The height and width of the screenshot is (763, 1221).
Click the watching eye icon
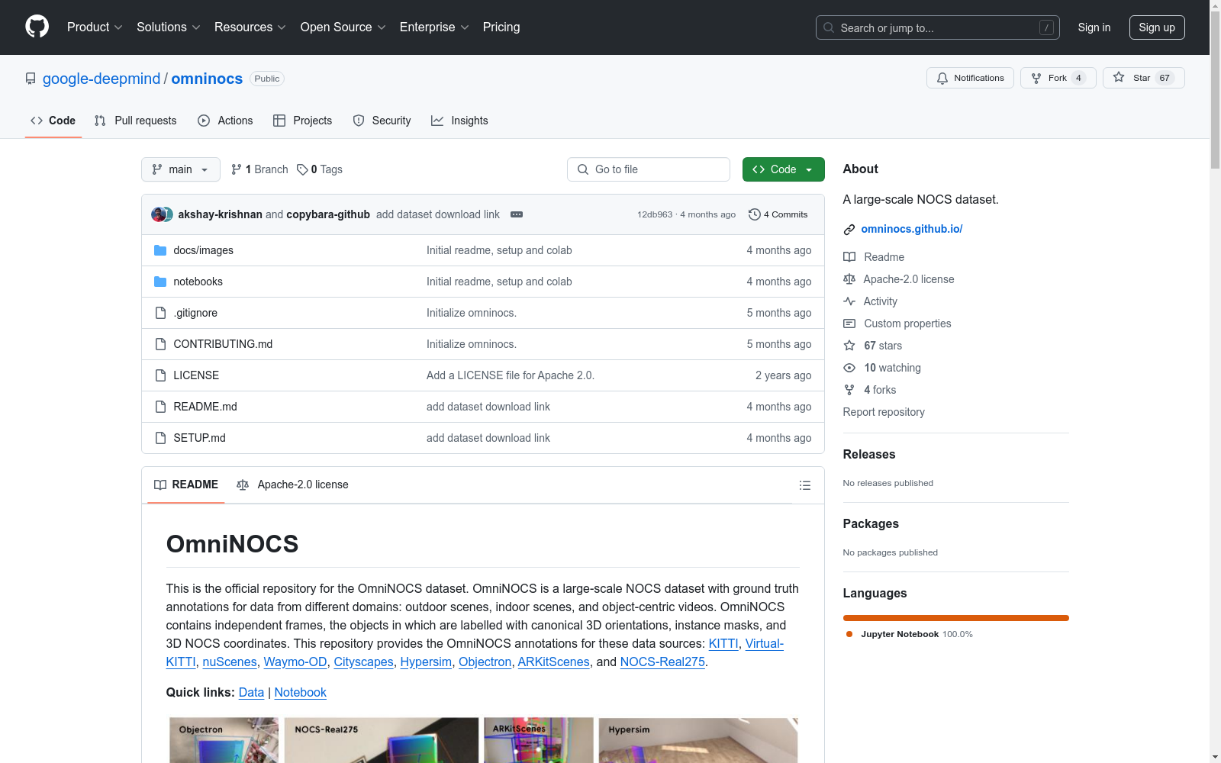(849, 368)
